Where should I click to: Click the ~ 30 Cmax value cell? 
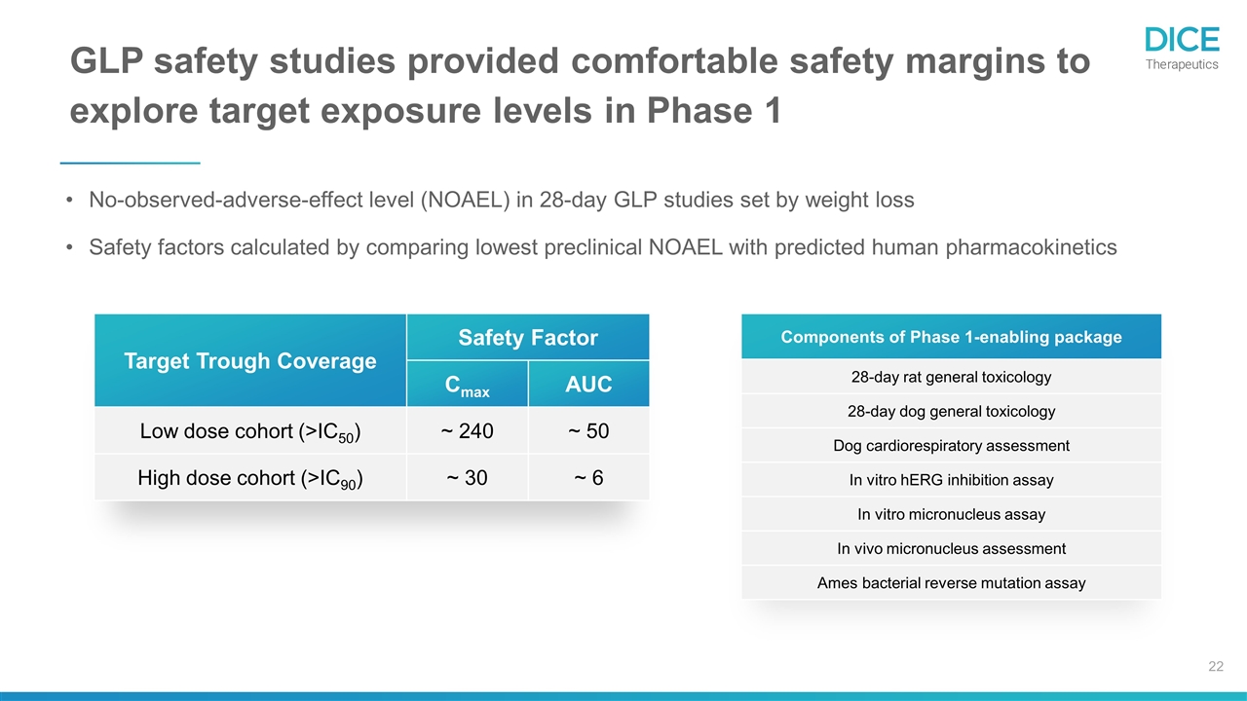click(467, 478)
